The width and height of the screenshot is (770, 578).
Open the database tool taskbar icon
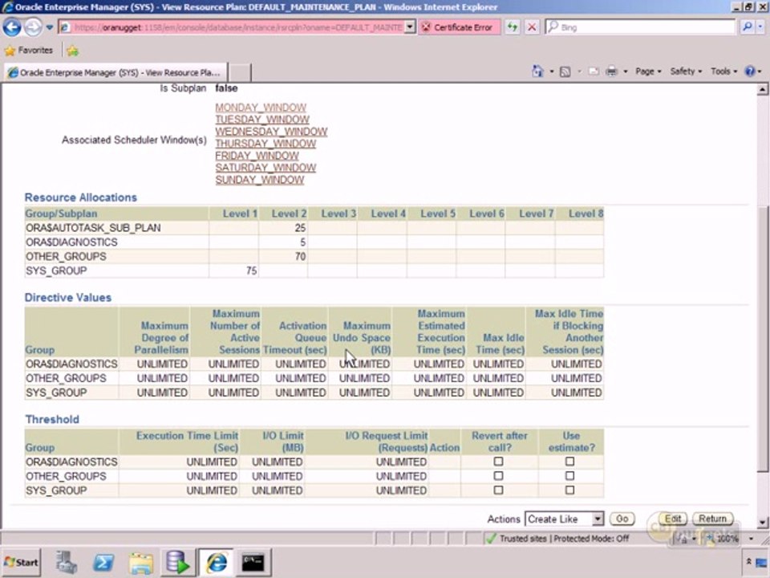[178, 563]
